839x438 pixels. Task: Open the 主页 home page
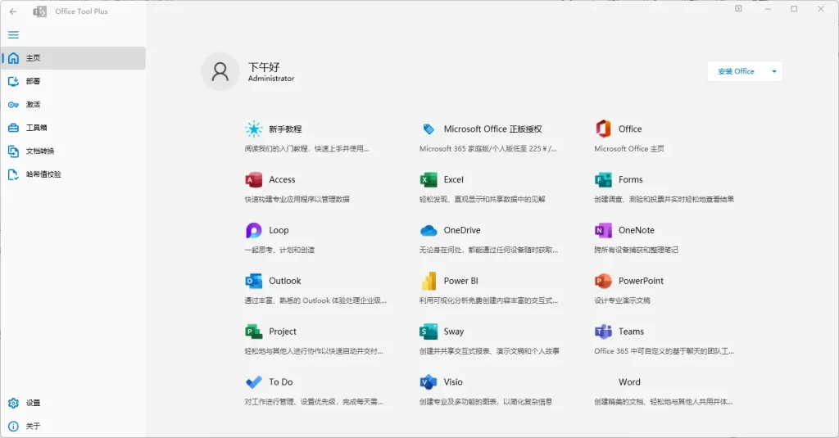[73, 58]
